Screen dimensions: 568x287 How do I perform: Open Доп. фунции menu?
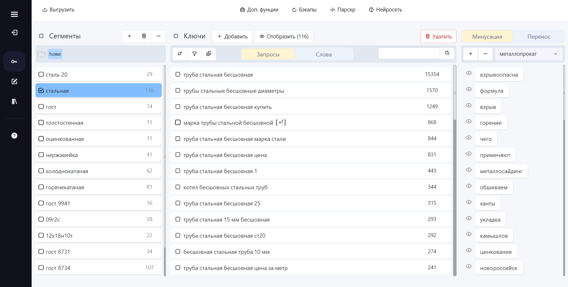tap(259, 9)
